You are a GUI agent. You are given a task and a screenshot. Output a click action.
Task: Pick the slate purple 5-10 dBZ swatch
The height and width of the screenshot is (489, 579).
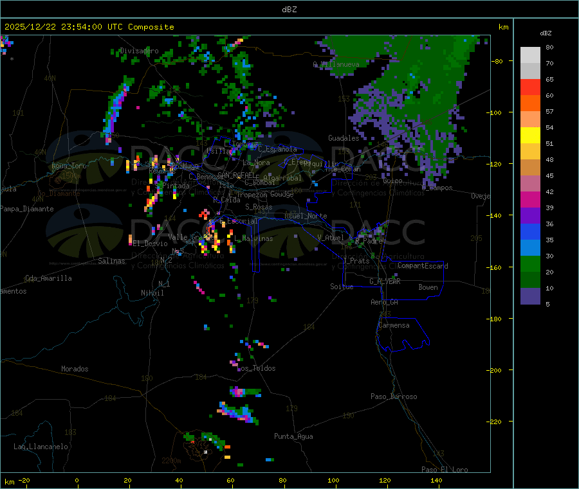(530, 296)
